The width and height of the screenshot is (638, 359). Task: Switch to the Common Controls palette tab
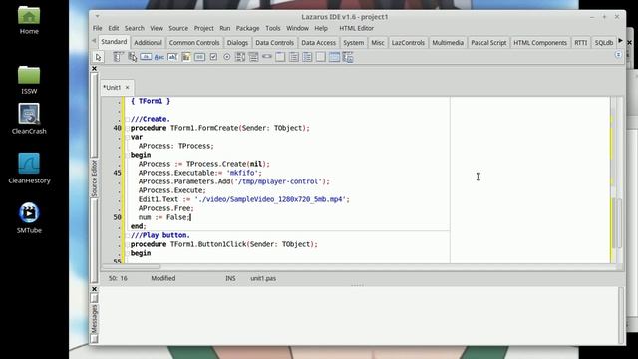[x=194, y=42]
